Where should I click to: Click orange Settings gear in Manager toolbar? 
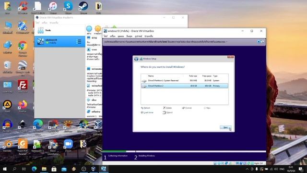pos(98,29)
